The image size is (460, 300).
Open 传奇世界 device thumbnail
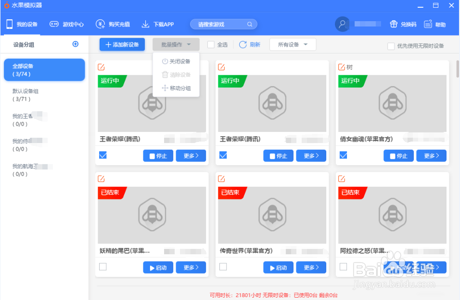pyautogui.click(x=272, y=215)
